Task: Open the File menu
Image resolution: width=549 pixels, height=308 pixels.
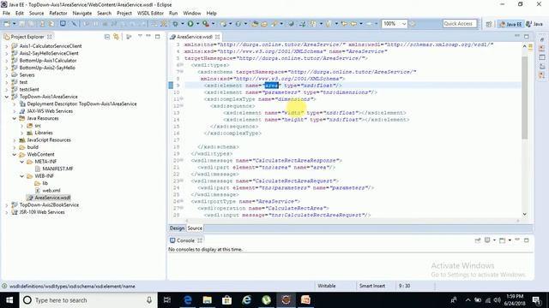Action: tap(6, 14)
